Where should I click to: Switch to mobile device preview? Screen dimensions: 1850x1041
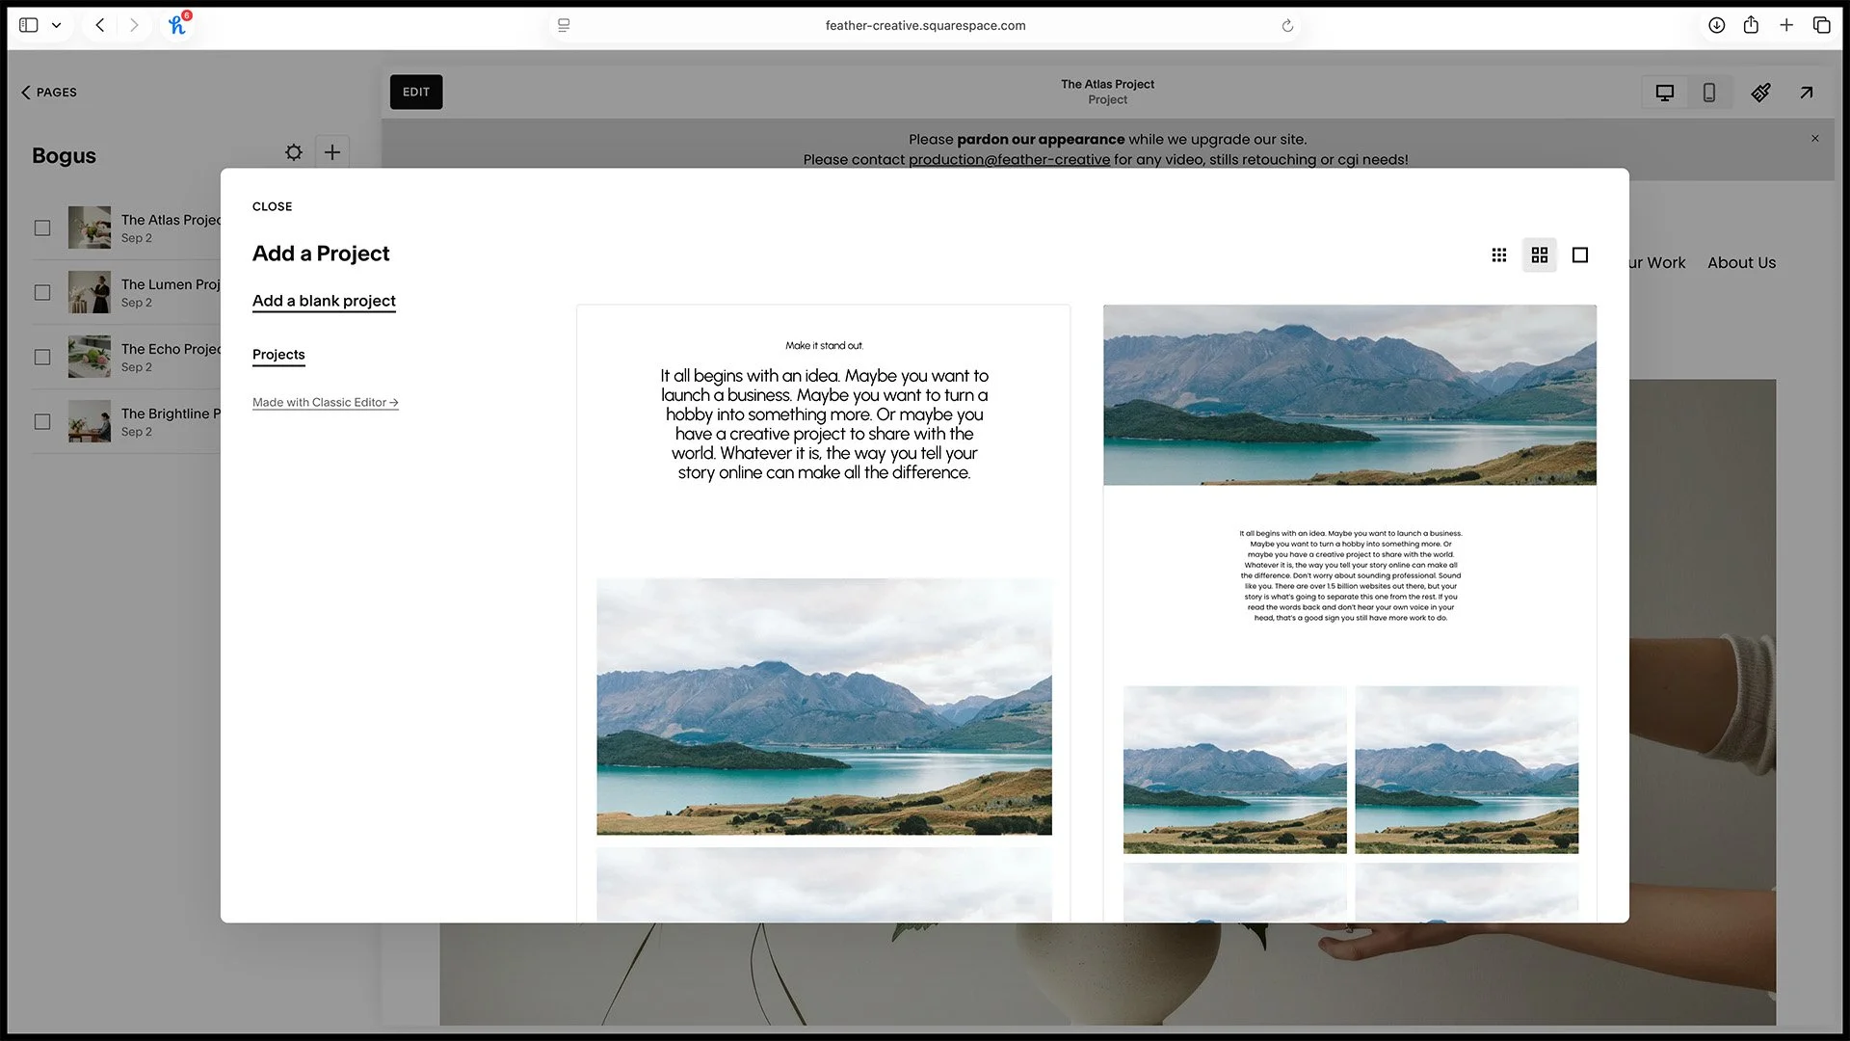tap(1709, 93)
